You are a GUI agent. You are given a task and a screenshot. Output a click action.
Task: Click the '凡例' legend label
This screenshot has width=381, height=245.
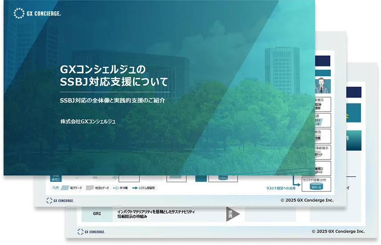click(55, 188)
